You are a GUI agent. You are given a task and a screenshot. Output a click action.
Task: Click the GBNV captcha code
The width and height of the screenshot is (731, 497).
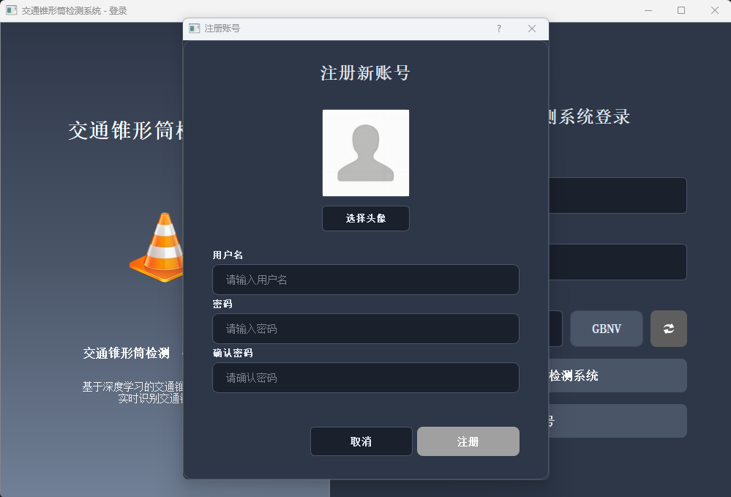(x=606, y=329)
